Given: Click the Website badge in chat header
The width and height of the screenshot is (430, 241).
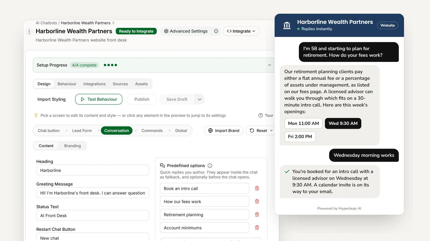Looking at the screenshot, I should 388,25.
